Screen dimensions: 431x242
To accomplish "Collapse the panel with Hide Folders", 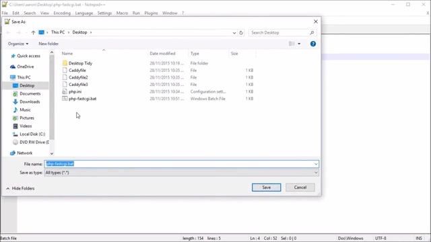I will tap(20, 188).
